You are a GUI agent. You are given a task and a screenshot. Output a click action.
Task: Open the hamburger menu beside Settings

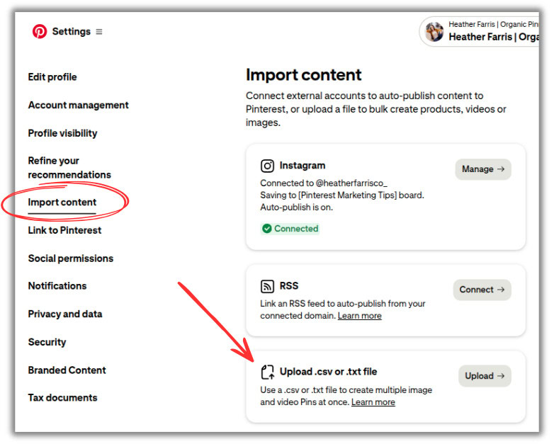click(99, 32)
